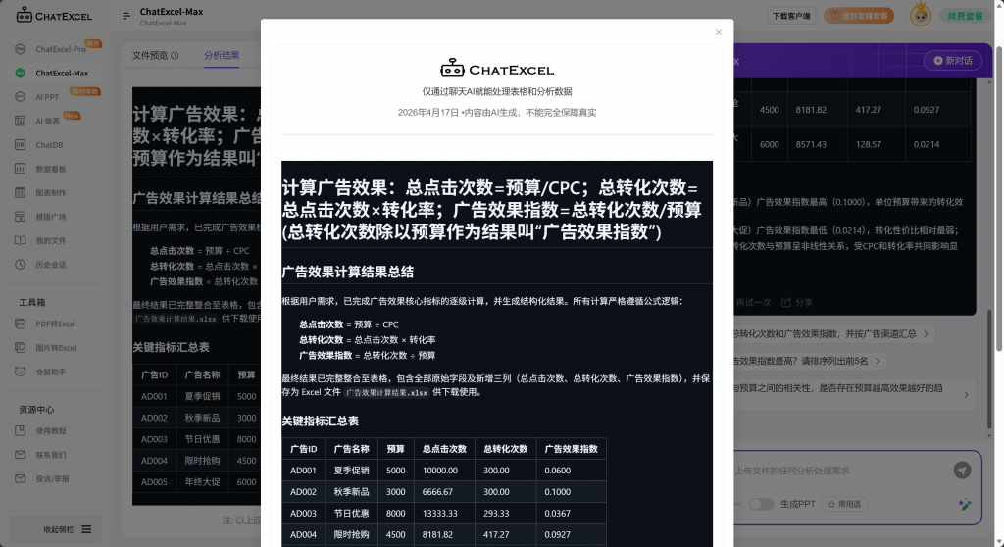This screenshot has width=1004, height=547.
Task: Click 下载客户端 button
Action: tap(791, 16)
